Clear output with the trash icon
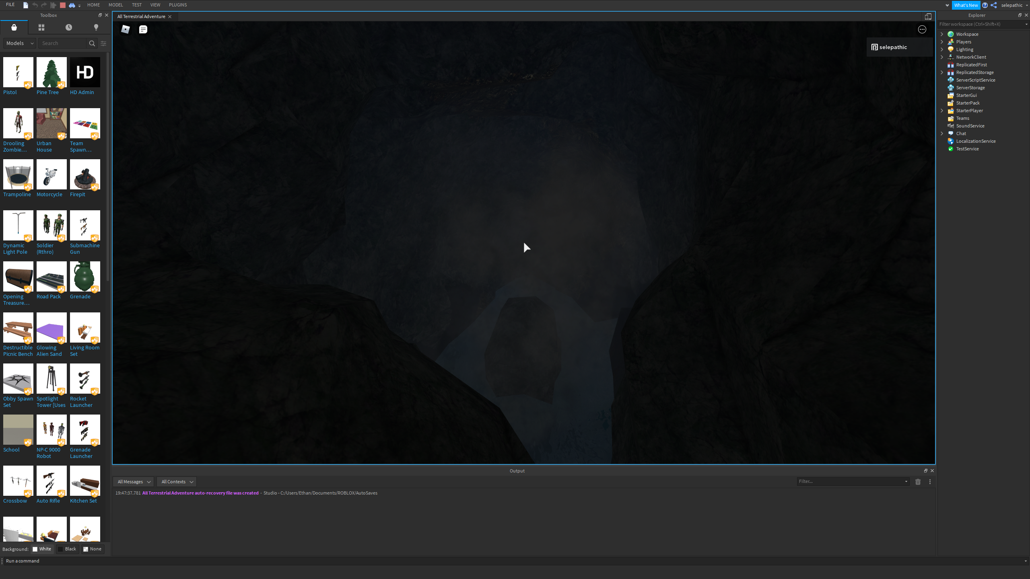The height and width of the screenshot is (579, 1030). [x=918, y=482]
